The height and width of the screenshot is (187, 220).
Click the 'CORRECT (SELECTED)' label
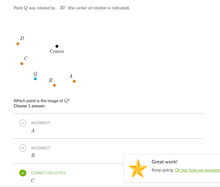48,173
